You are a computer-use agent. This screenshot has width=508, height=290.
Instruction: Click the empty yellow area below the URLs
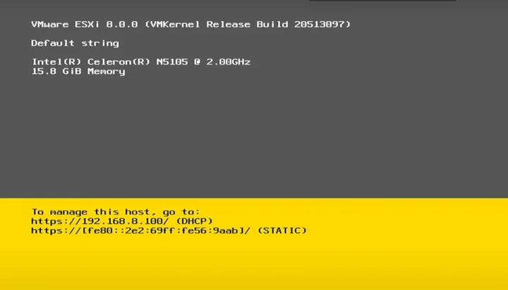(x=254, y=263)
